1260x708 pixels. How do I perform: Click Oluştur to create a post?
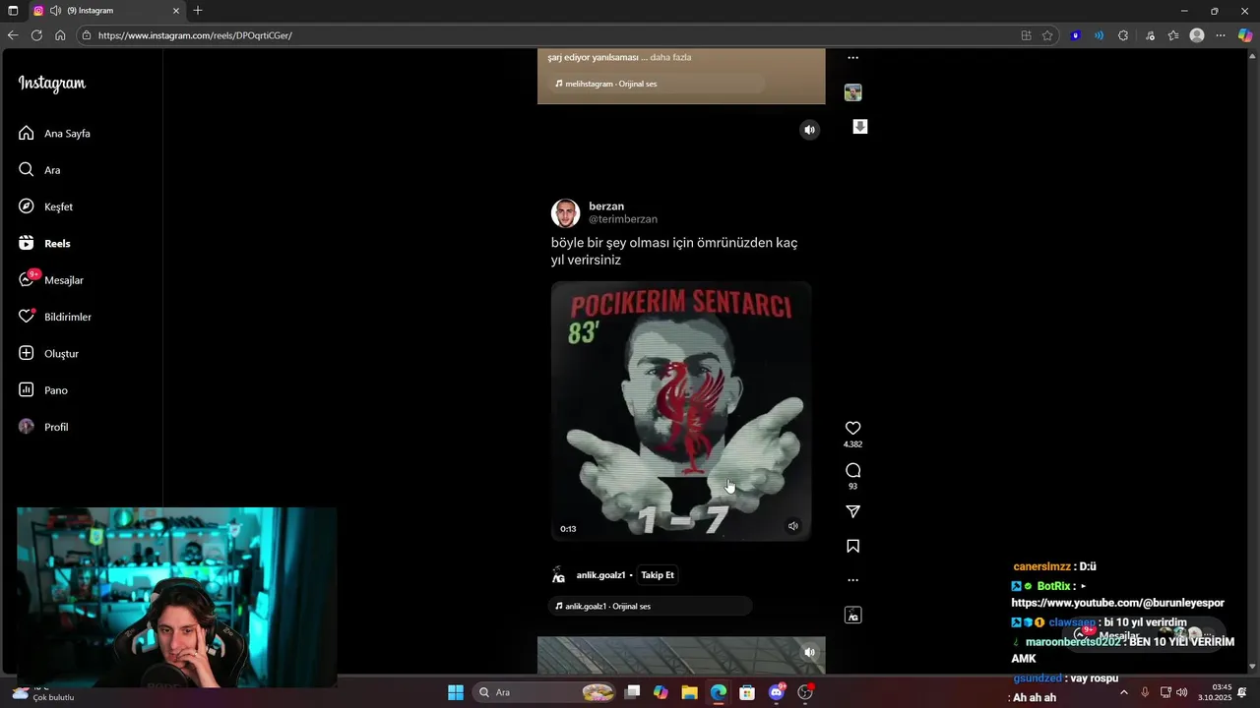[48, 353]
